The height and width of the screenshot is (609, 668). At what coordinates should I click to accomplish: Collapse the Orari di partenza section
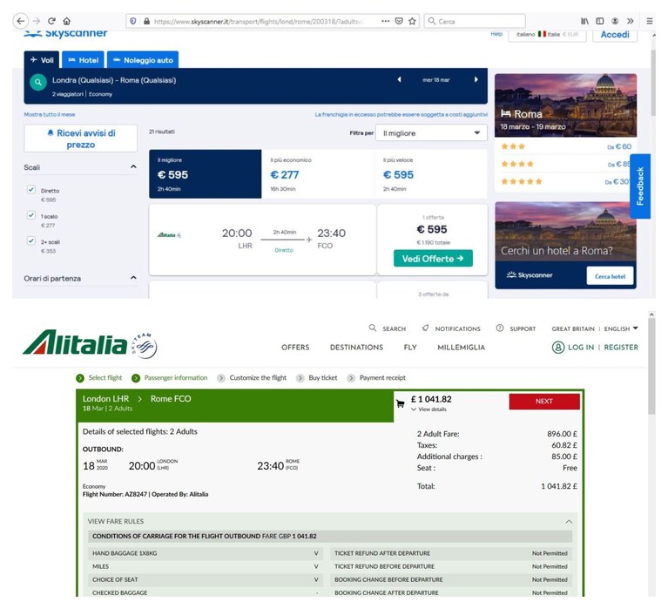click(x=133, y=277)
